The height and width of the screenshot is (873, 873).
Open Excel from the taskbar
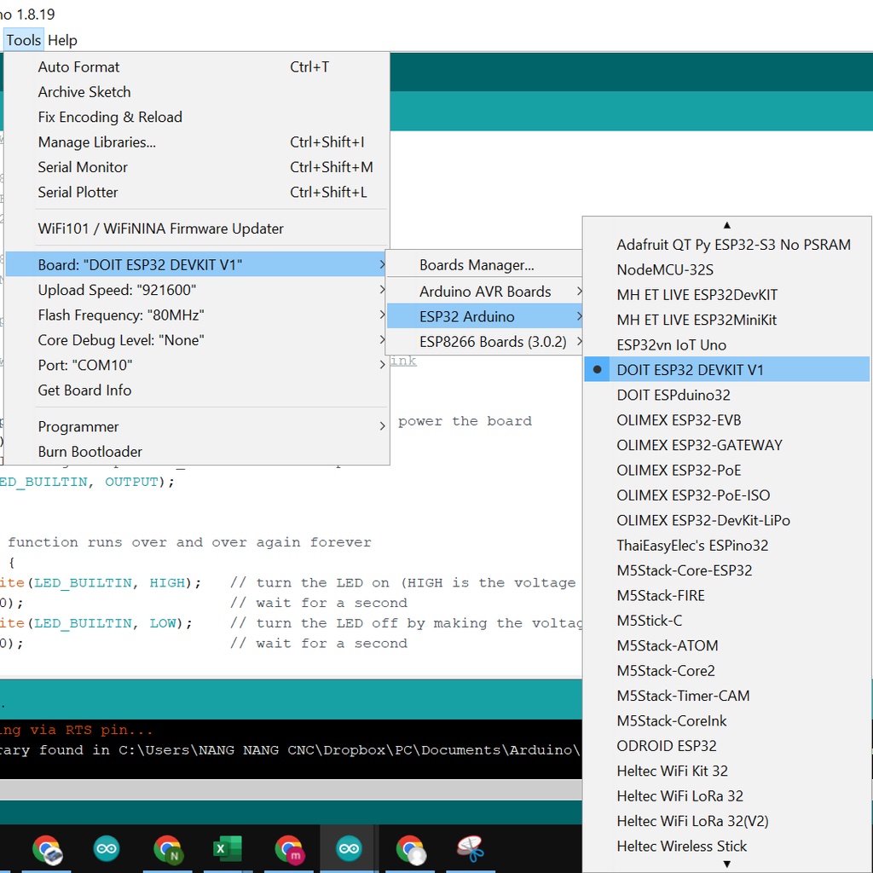(227, 849)
